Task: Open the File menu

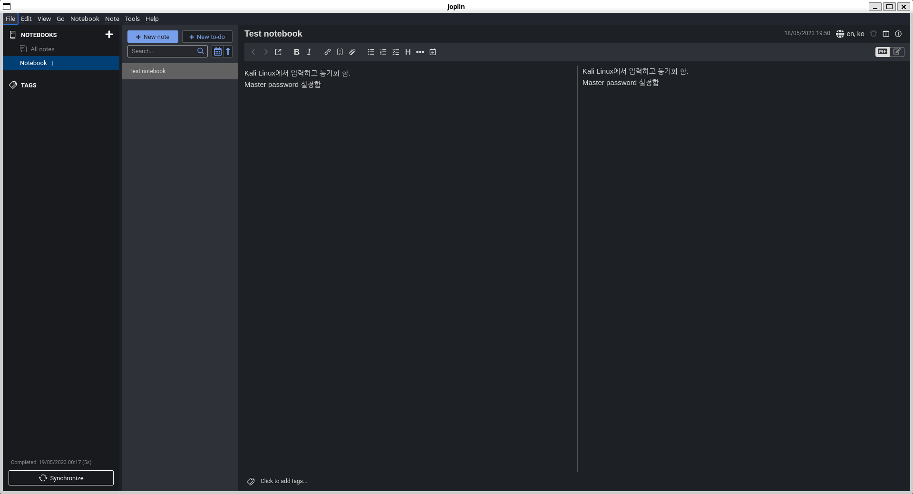Action: (10, 19)
